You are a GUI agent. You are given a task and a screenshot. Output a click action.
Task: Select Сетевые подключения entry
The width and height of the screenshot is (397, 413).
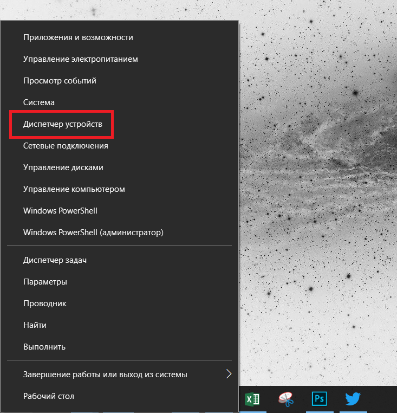coord(119,146)
